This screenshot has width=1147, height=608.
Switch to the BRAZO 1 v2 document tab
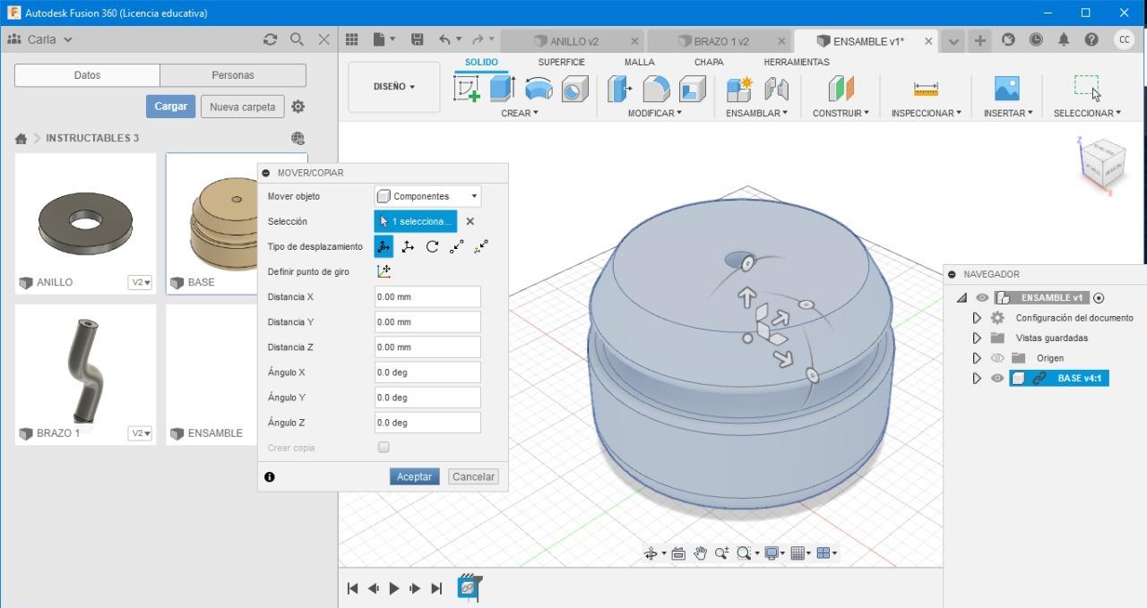click(x=720, y=41)
